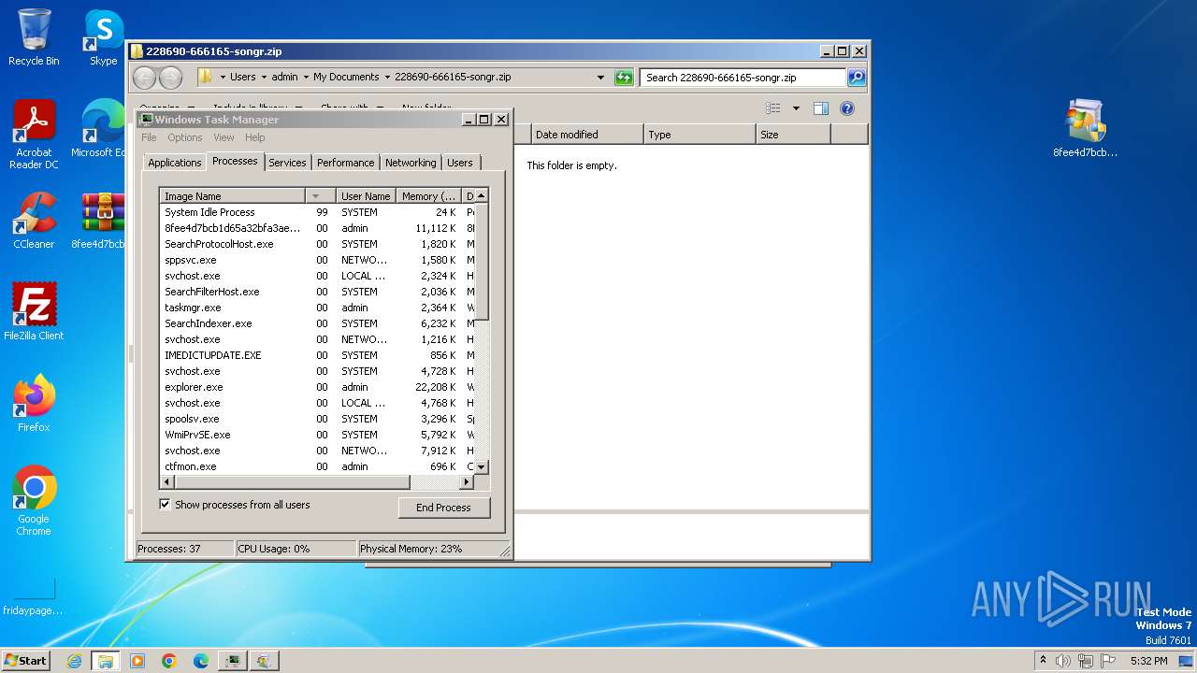
Task: Toggle the preview pane icon in Explorer
Action: coord(820,108)
